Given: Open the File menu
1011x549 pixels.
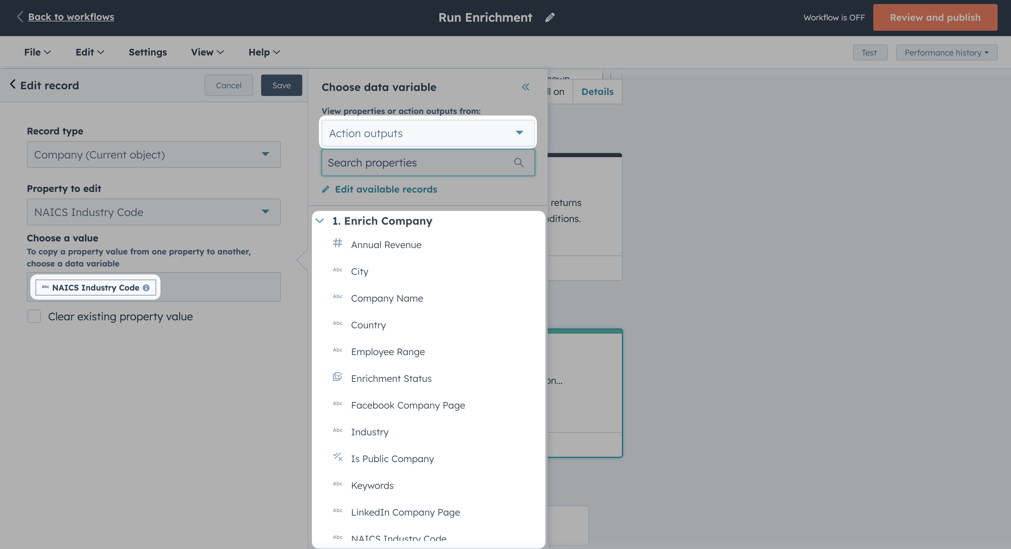Looking at the screenshot, I should pyautogui.click(x=37, y=52).
